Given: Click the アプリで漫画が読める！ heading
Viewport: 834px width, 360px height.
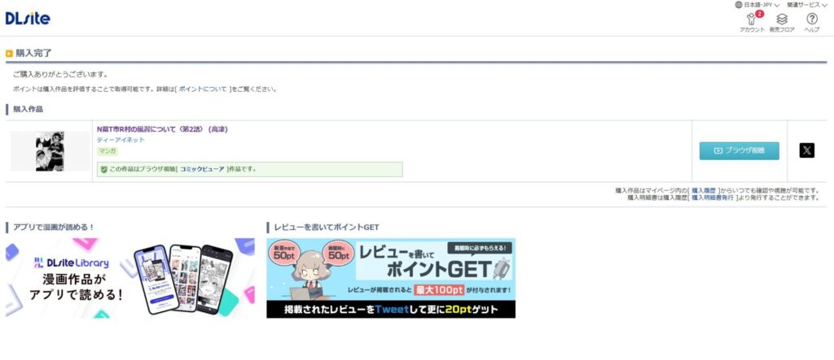Looking at the screenshot, I should [54, 228].
